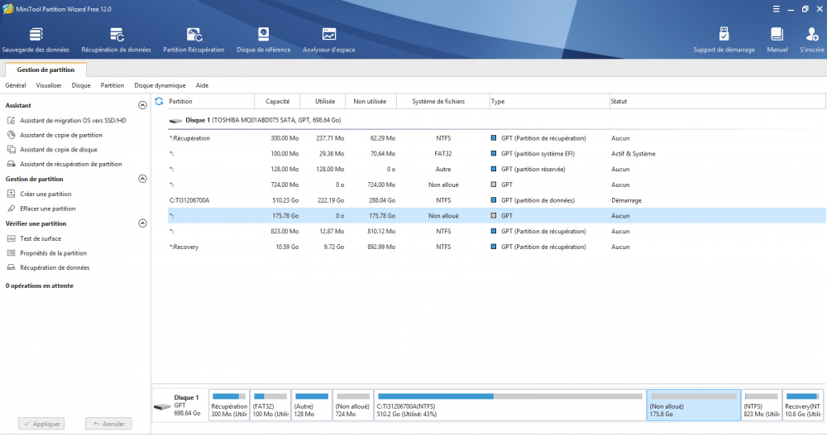The image size is (827, 437).
Task: Click the 175.78 Go capacity cell
Action: (285, 216)
